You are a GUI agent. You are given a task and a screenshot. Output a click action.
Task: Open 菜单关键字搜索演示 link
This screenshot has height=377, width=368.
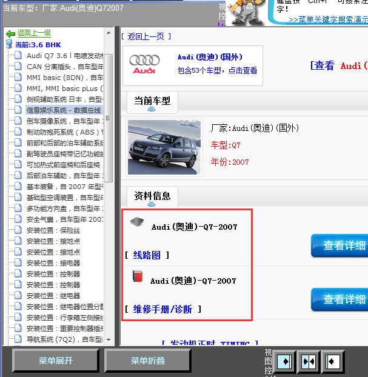[328, 19]
